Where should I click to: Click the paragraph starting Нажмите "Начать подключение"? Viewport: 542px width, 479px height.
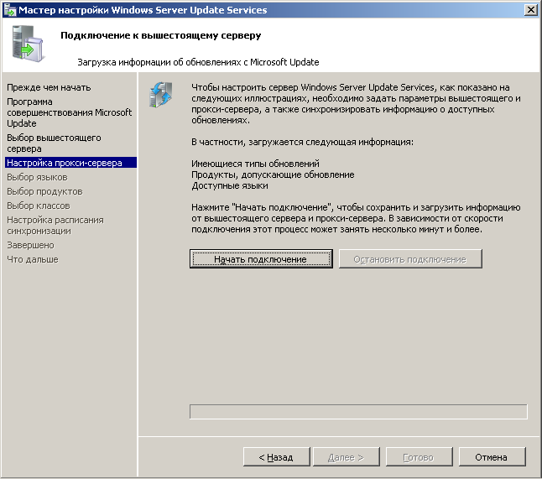click(x=356, y=218)
